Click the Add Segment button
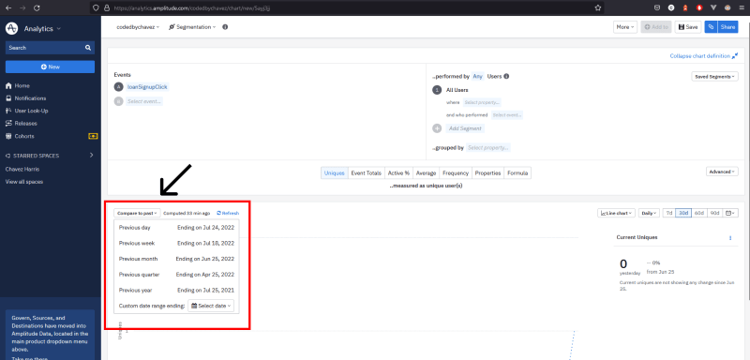This screenshot has height=360, width=750. [465, 128]
